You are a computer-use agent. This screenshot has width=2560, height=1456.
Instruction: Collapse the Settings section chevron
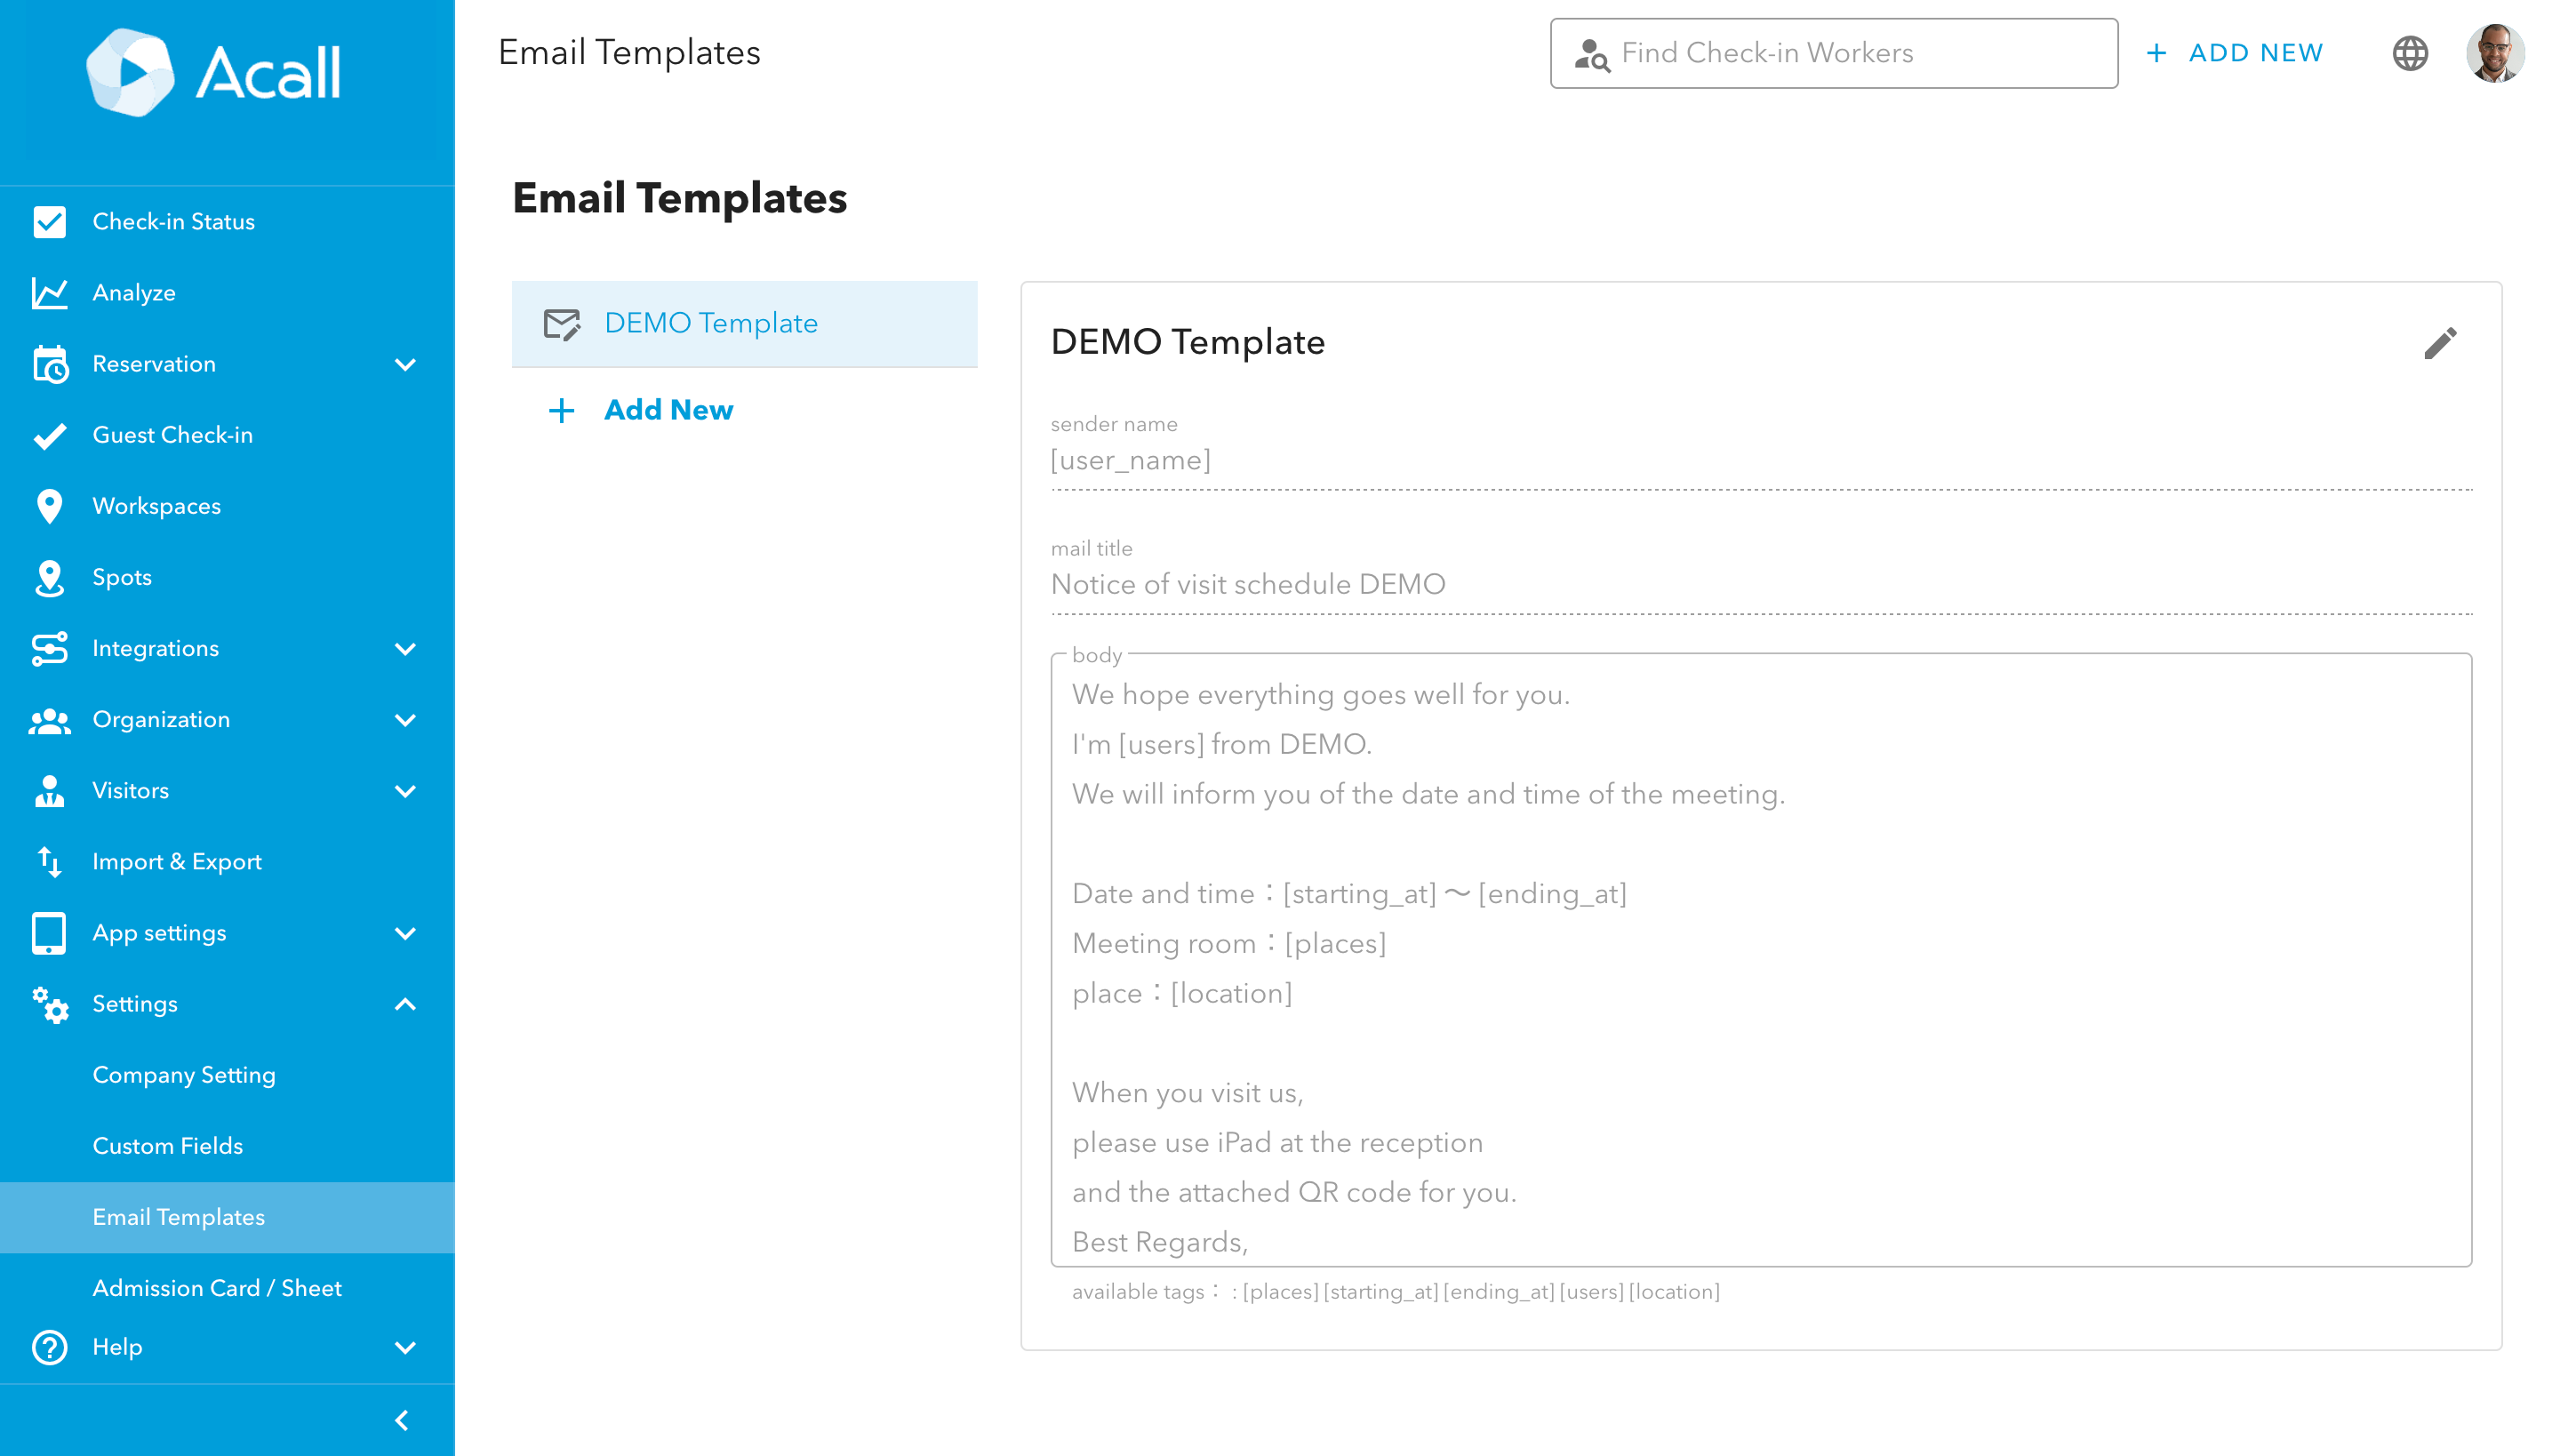[405, 1004]
